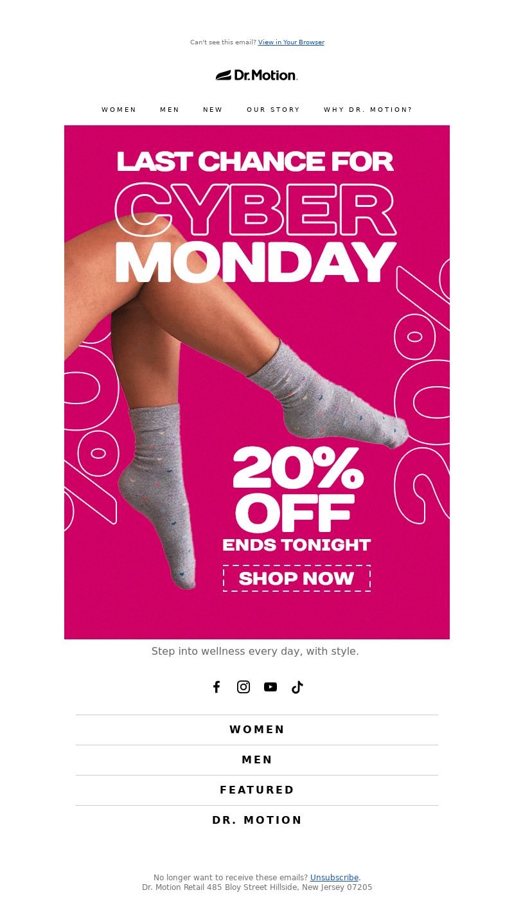Open the TikTok social icon

point(297,687)
